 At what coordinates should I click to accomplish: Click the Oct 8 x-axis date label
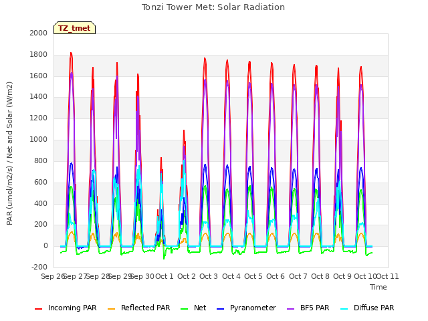tap(320, 276)
